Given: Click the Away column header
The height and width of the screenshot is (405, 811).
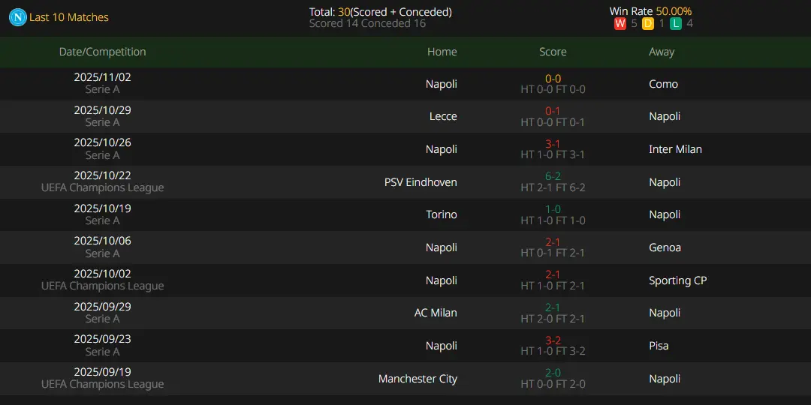Looking at the screenshot, I should click(x=662, y=52).
